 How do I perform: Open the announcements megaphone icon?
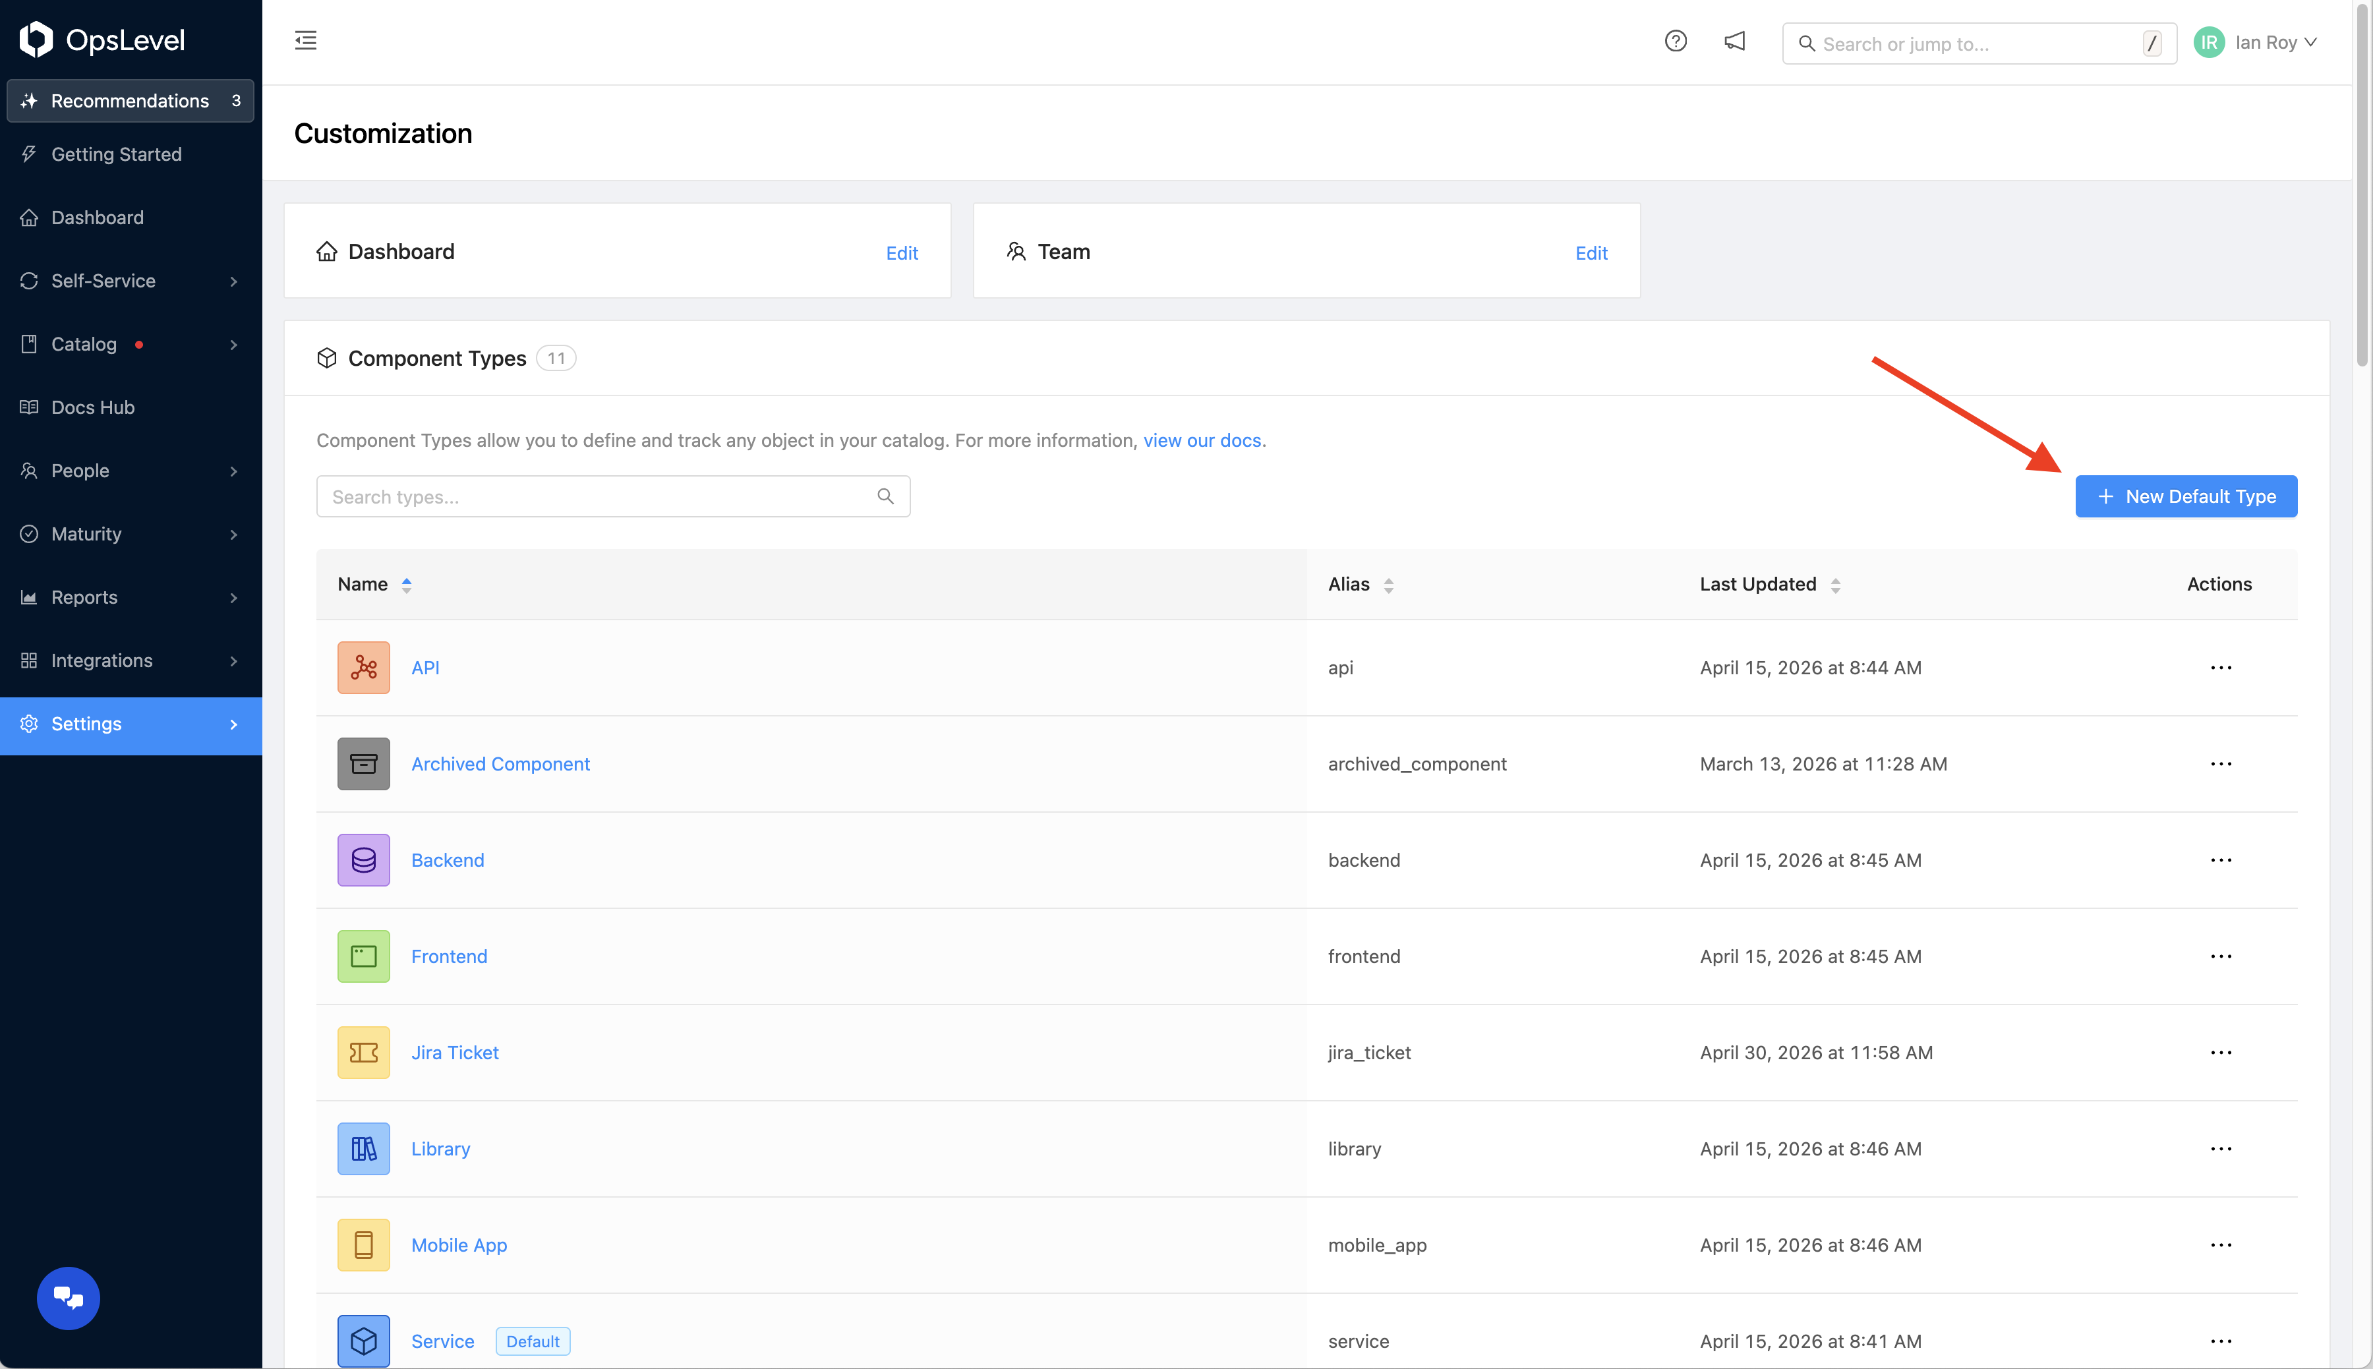(1735, 42)
